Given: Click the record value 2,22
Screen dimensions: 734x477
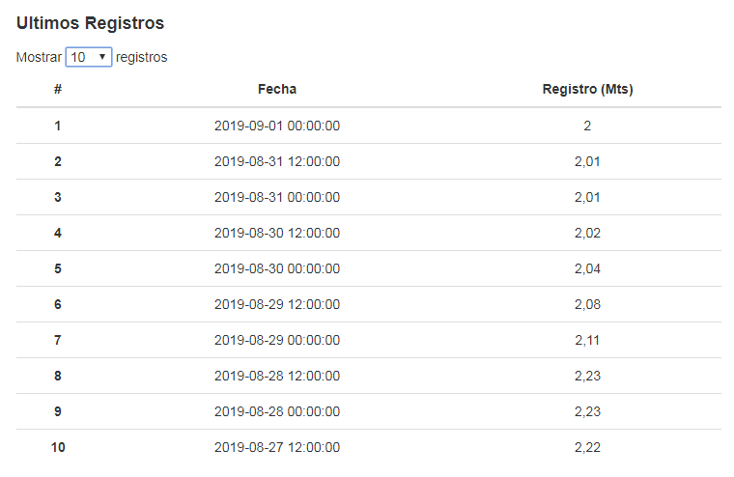Looking at the screenshot, I should coord(587,447).
